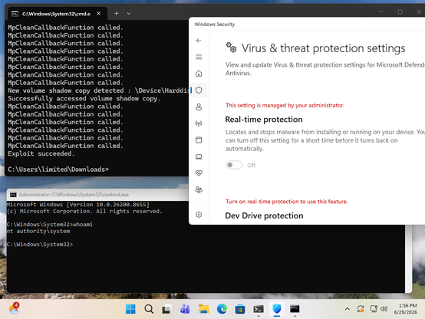This screenshot has height=319, width=425.
Task: Open Account protection in sidebar
Action: [x=199, y=107]
